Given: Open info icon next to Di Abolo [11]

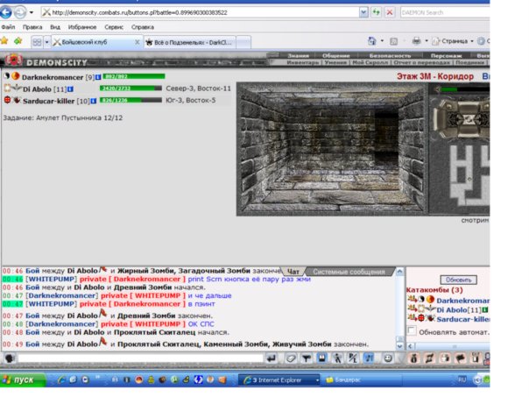Looking at the screenshot, I should 71,89.
